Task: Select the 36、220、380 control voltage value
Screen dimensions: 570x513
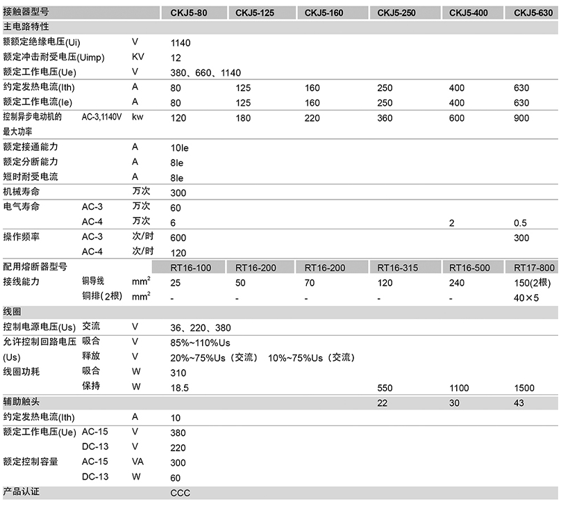Action: tap(201, 327)
